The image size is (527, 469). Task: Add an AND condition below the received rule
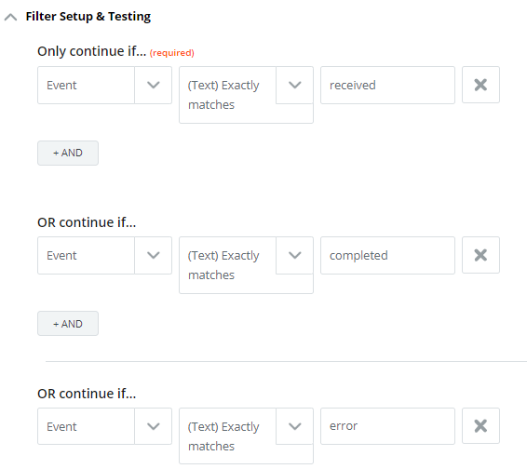pyautogui.click(x=68, y=153)
